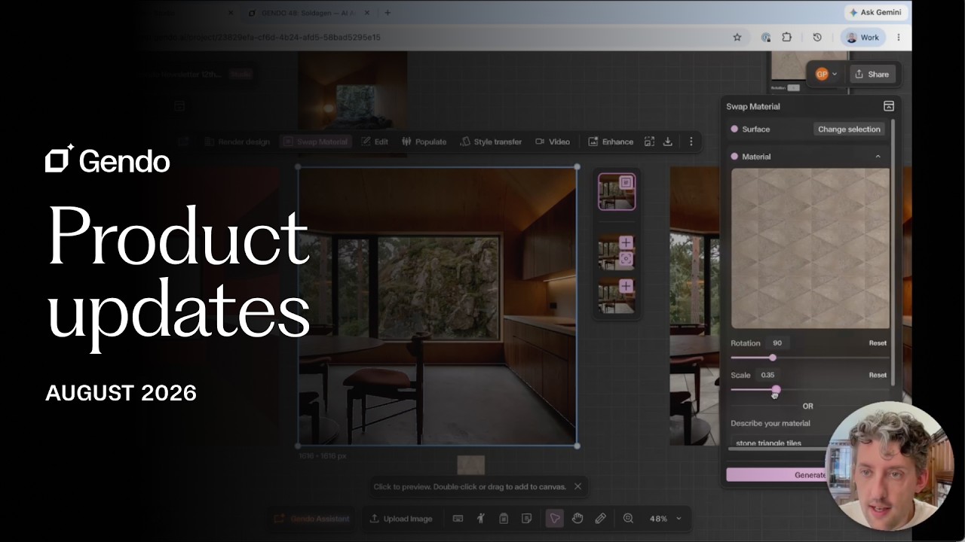Screen dimensions: 965x542
Task: Open the 48% zoom level dropdown
Action: 665,519
